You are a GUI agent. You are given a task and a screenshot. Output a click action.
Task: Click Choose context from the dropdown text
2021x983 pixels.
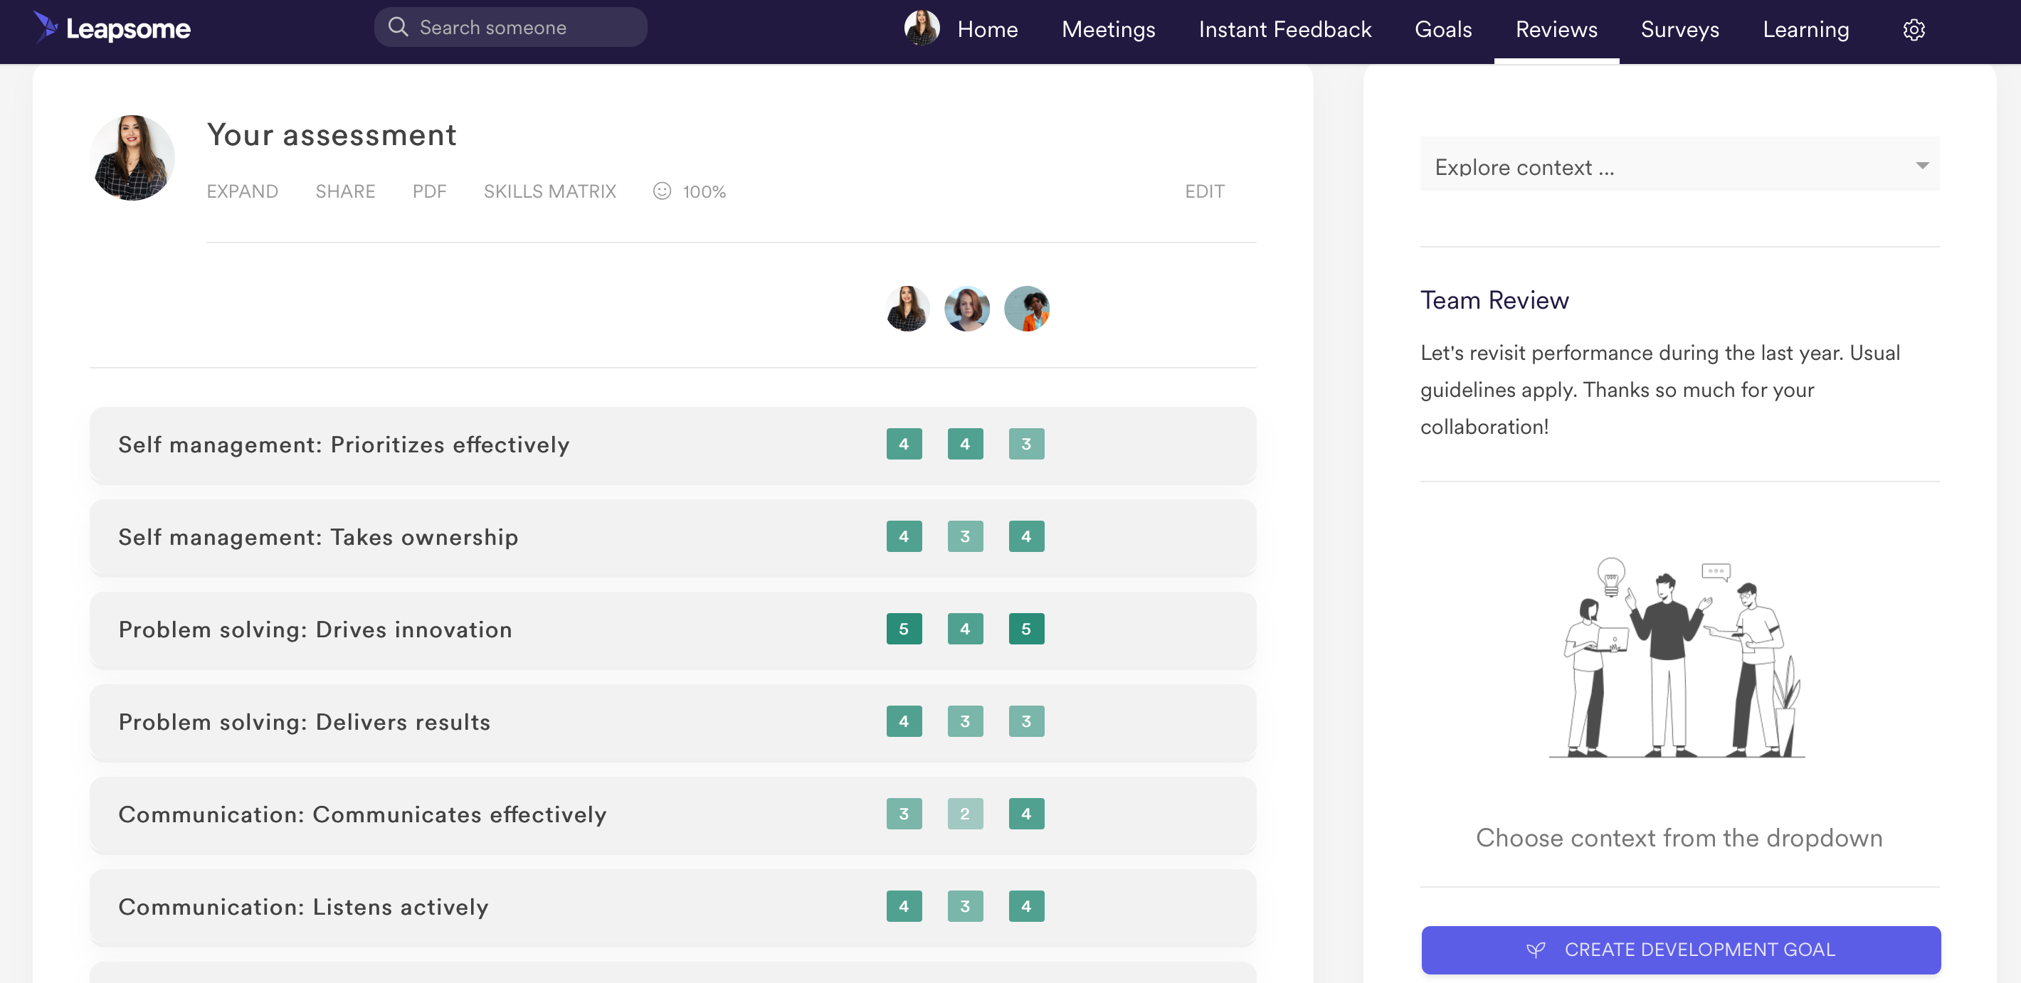(1679, 838)
